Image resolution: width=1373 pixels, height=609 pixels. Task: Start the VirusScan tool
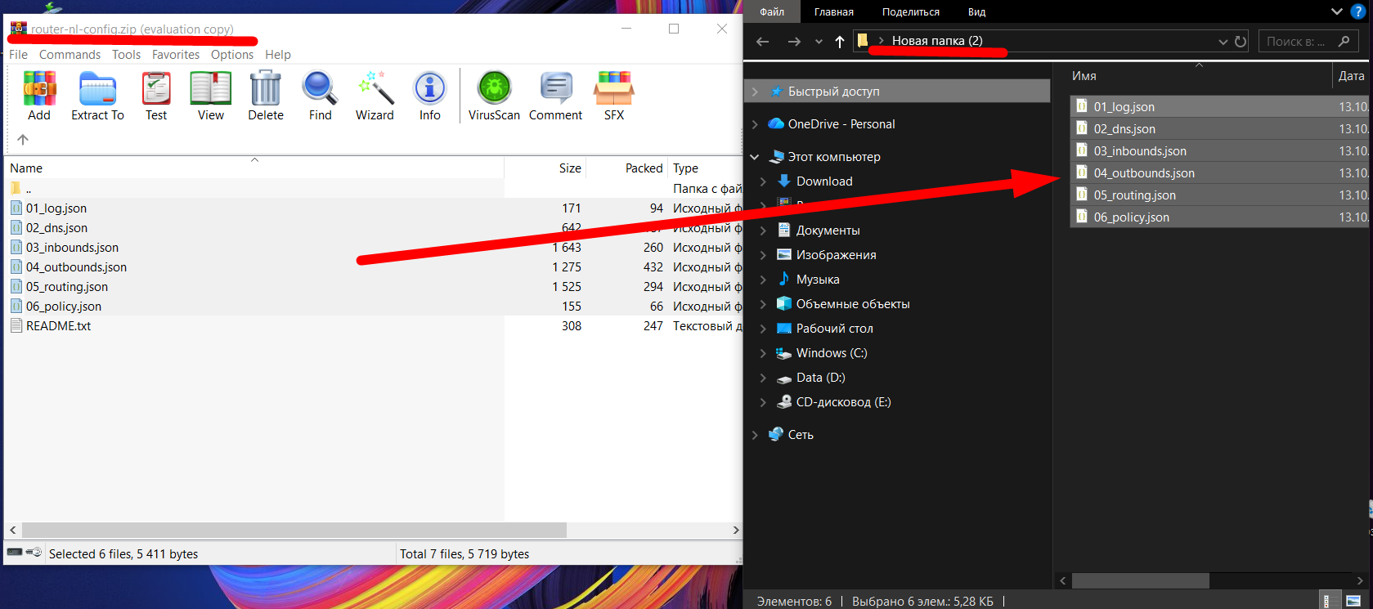pyautogui.click(x=494, y=88)
